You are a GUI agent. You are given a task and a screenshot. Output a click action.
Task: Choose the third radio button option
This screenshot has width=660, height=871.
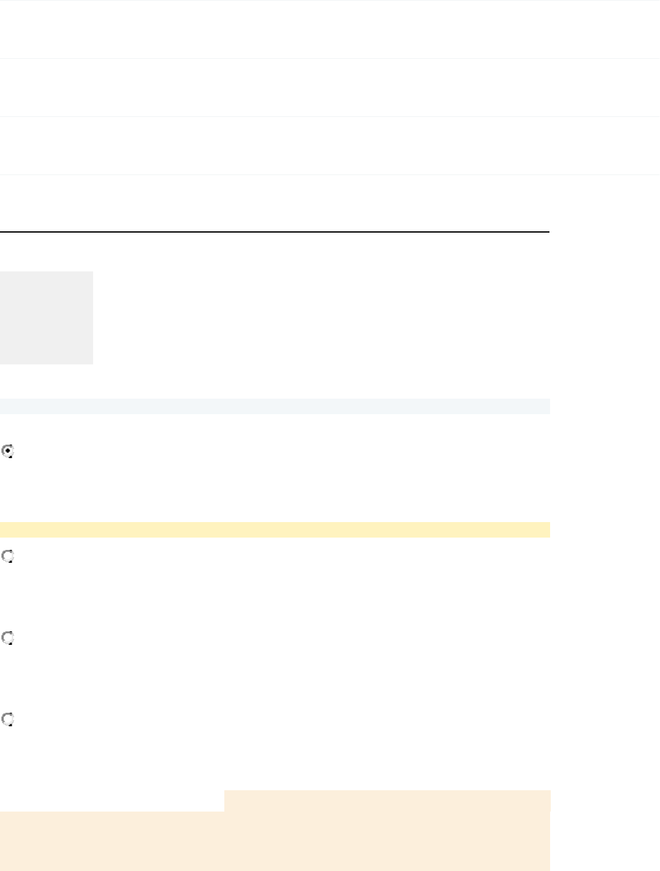tap(8, 638)
